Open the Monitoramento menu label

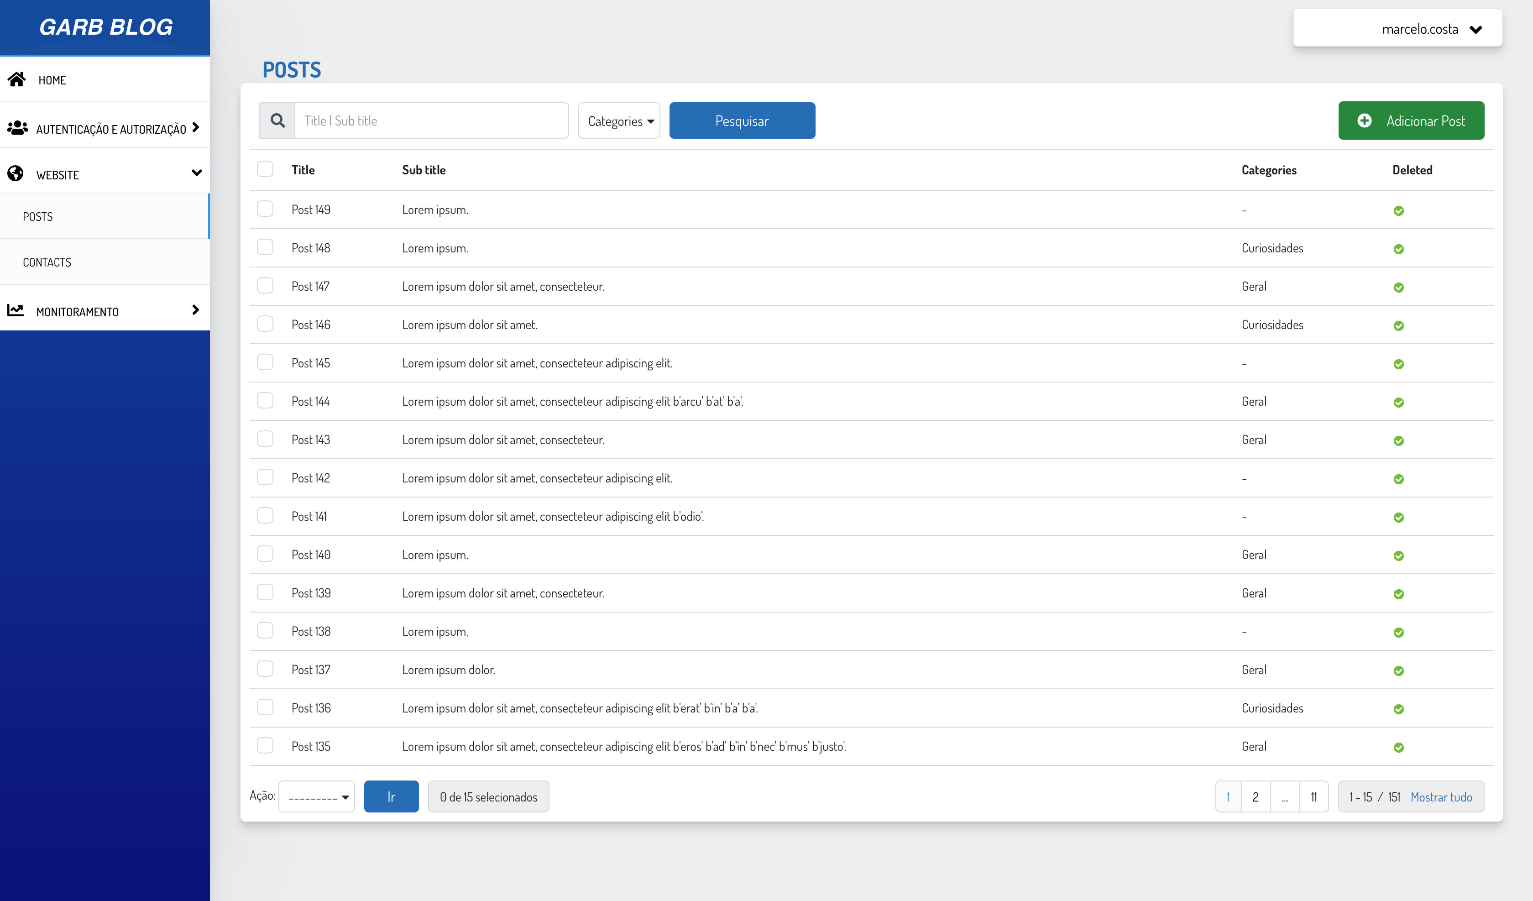coord(77,312)
